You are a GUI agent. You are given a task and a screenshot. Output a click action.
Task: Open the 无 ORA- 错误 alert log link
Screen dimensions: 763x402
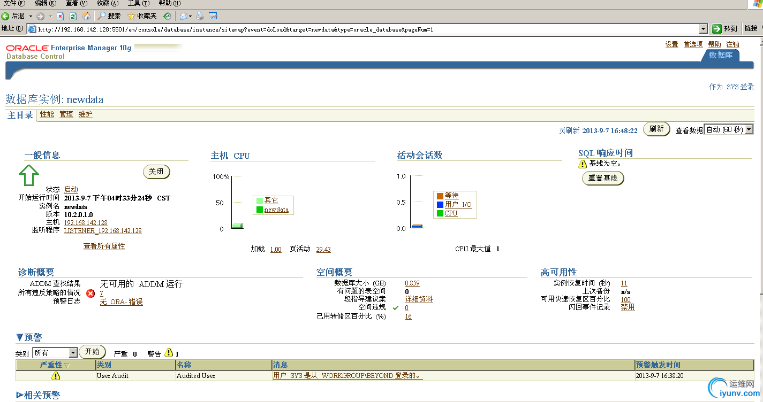(122, 302)
